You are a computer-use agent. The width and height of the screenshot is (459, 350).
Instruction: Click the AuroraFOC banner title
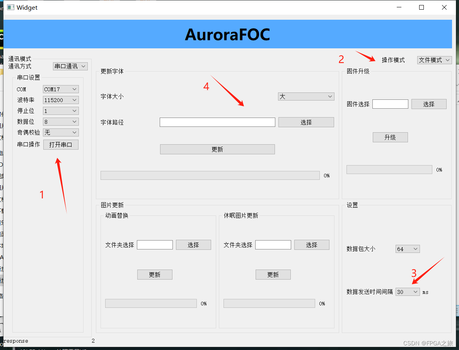click(x=227, y=34)
